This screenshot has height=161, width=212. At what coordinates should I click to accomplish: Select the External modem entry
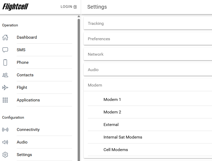click(111, 125)
